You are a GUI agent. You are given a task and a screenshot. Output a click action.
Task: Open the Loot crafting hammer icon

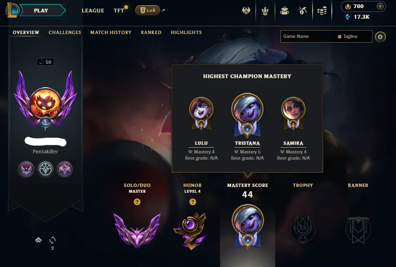tap(303, 11)
